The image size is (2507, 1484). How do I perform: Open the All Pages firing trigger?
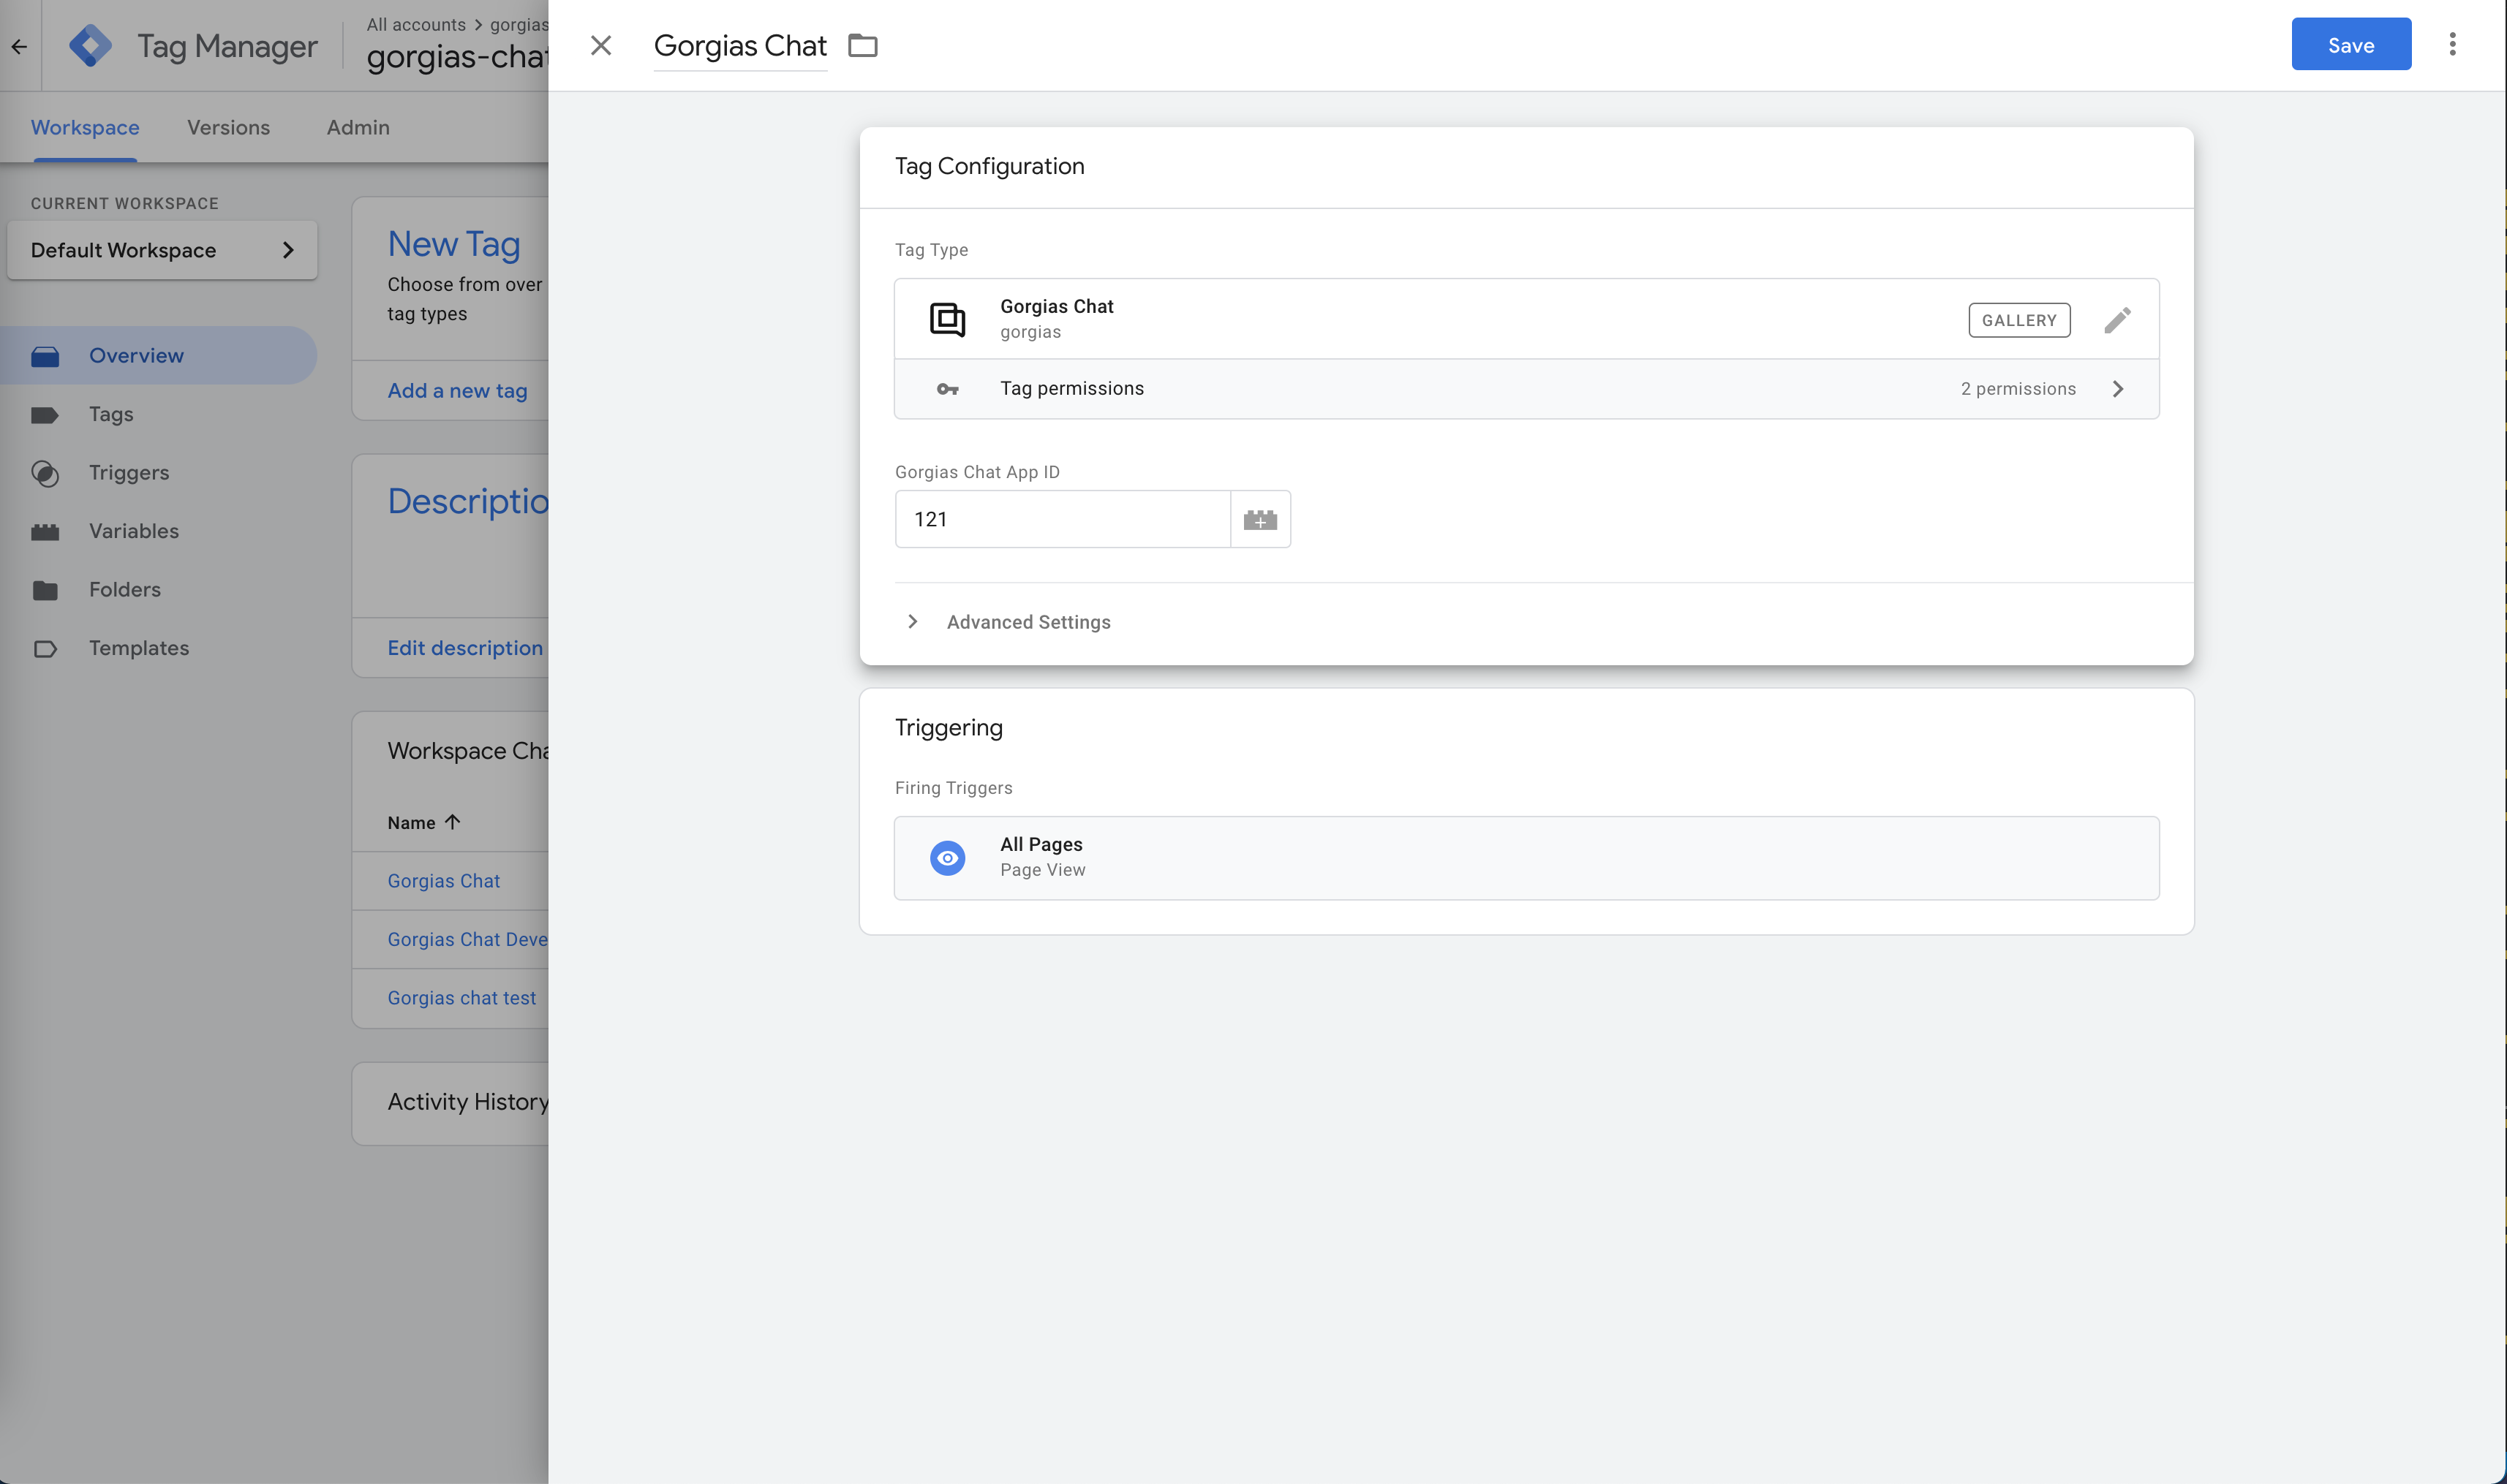[1526, 858]
